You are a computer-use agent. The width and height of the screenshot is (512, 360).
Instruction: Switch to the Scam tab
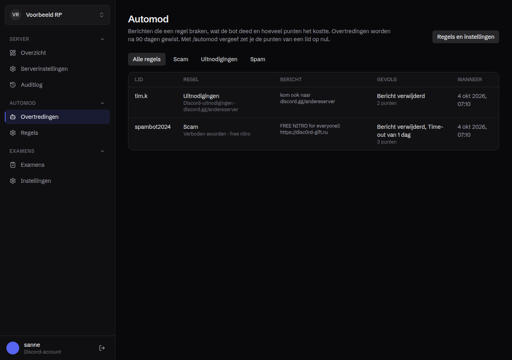pos(181,59)
